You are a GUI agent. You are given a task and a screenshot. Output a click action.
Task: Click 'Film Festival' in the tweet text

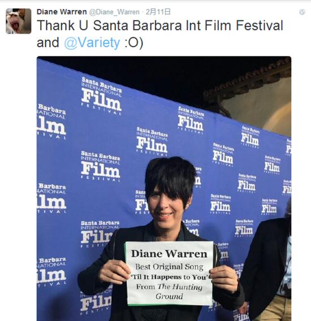244,26
